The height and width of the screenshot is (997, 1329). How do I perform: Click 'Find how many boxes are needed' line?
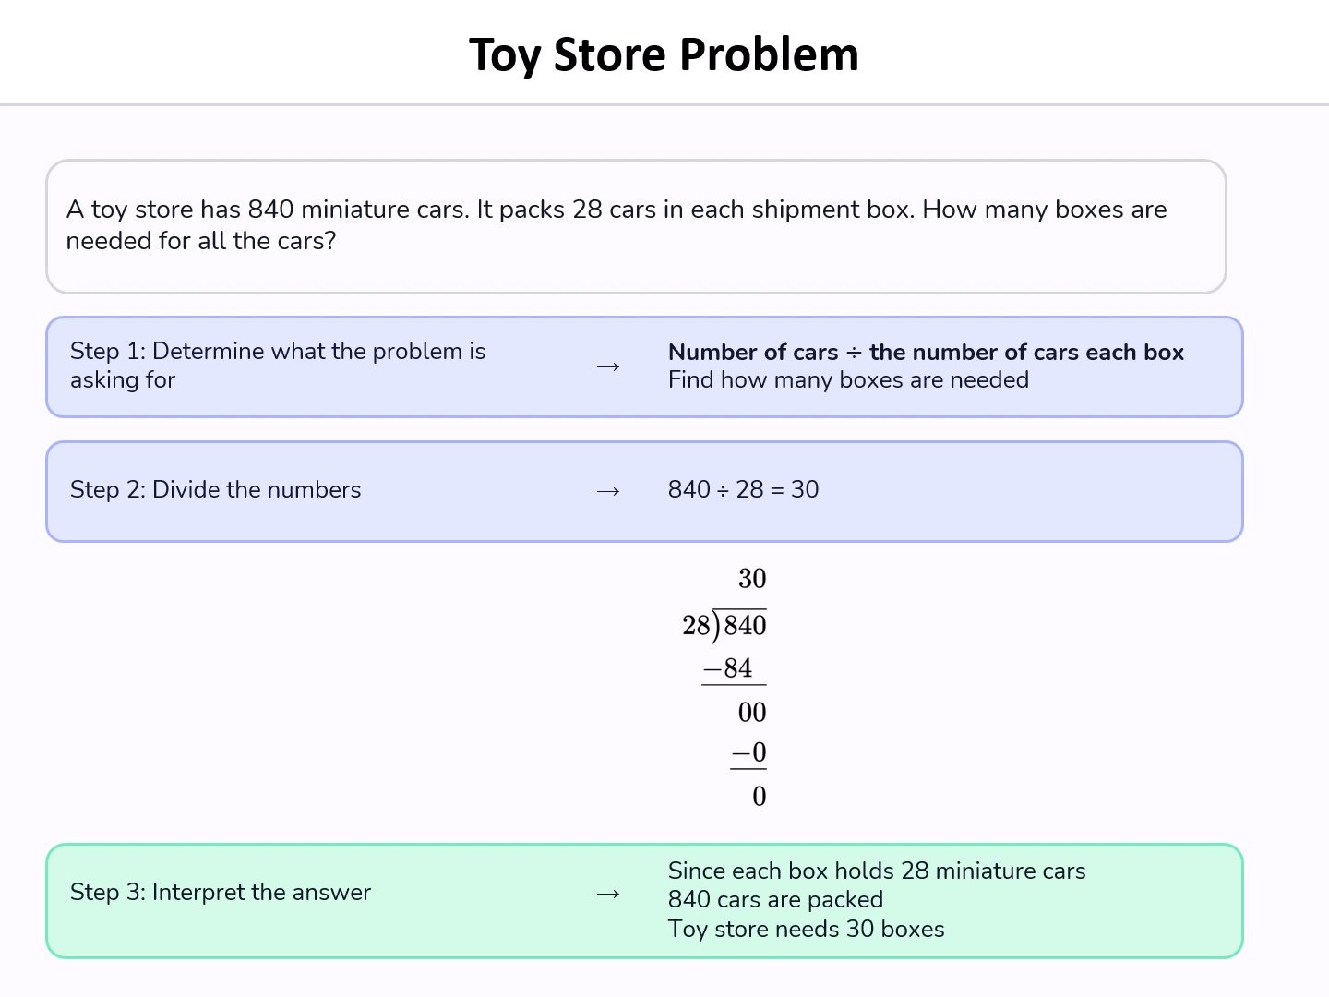coord(848,380)
